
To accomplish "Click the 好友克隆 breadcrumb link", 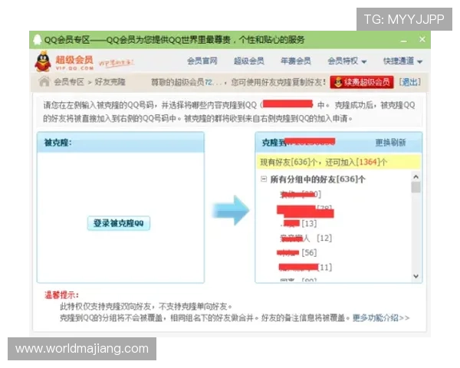I will [110, 82].
